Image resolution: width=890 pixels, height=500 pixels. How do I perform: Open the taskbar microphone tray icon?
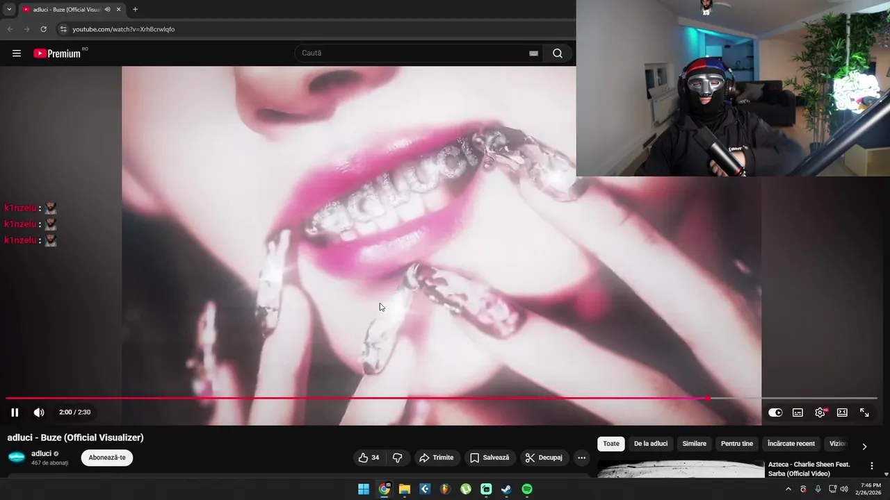click(x=818, y=489)
